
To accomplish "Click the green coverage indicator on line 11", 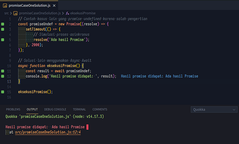I will 3,71.
